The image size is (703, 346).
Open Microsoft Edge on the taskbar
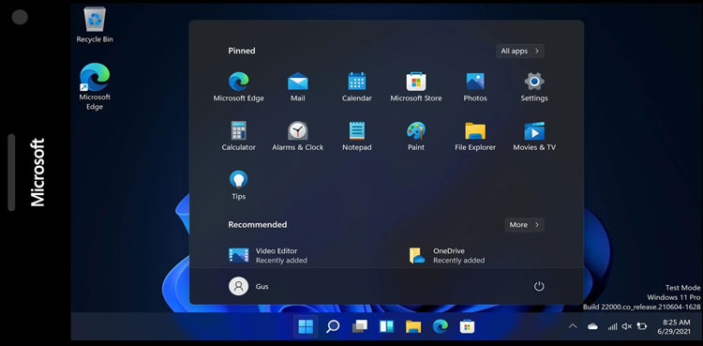(441, 326)
